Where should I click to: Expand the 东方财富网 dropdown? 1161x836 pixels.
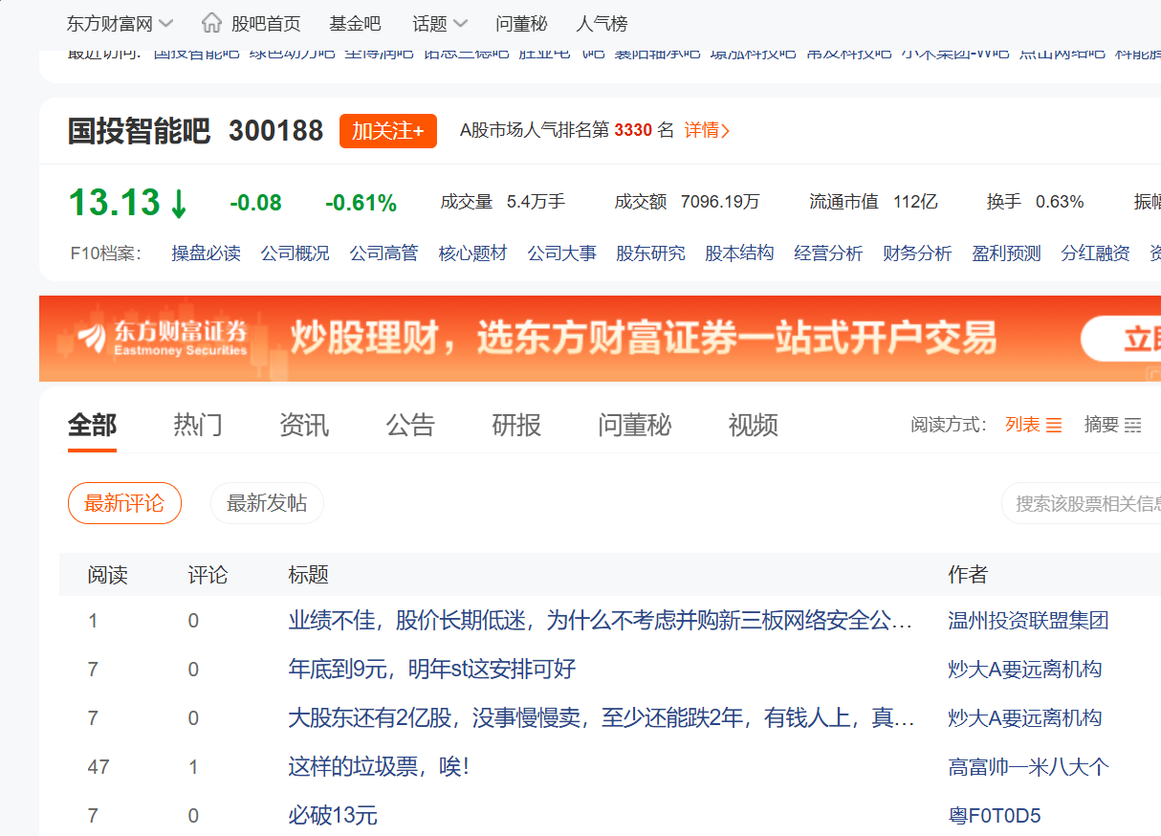tap(120, 23)
